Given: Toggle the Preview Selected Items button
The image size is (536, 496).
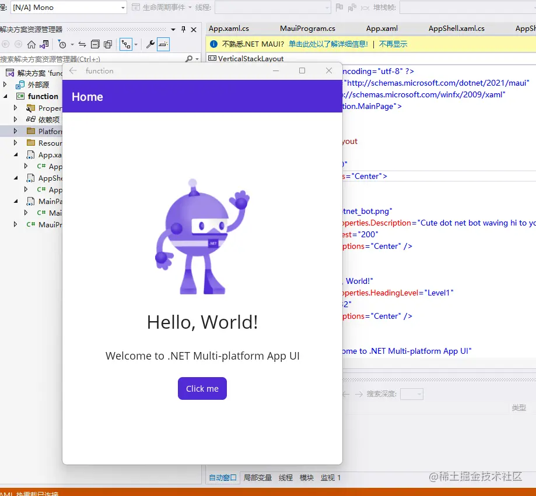Looking at the screenshot, I should click(163, 44).
